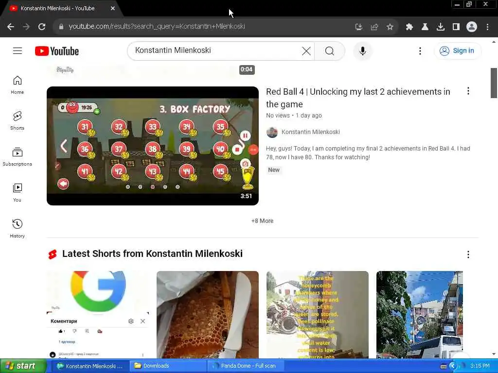Click the forward navigation arrow
498x373 pixels.
pyautogui.click(x=26, y=27)
